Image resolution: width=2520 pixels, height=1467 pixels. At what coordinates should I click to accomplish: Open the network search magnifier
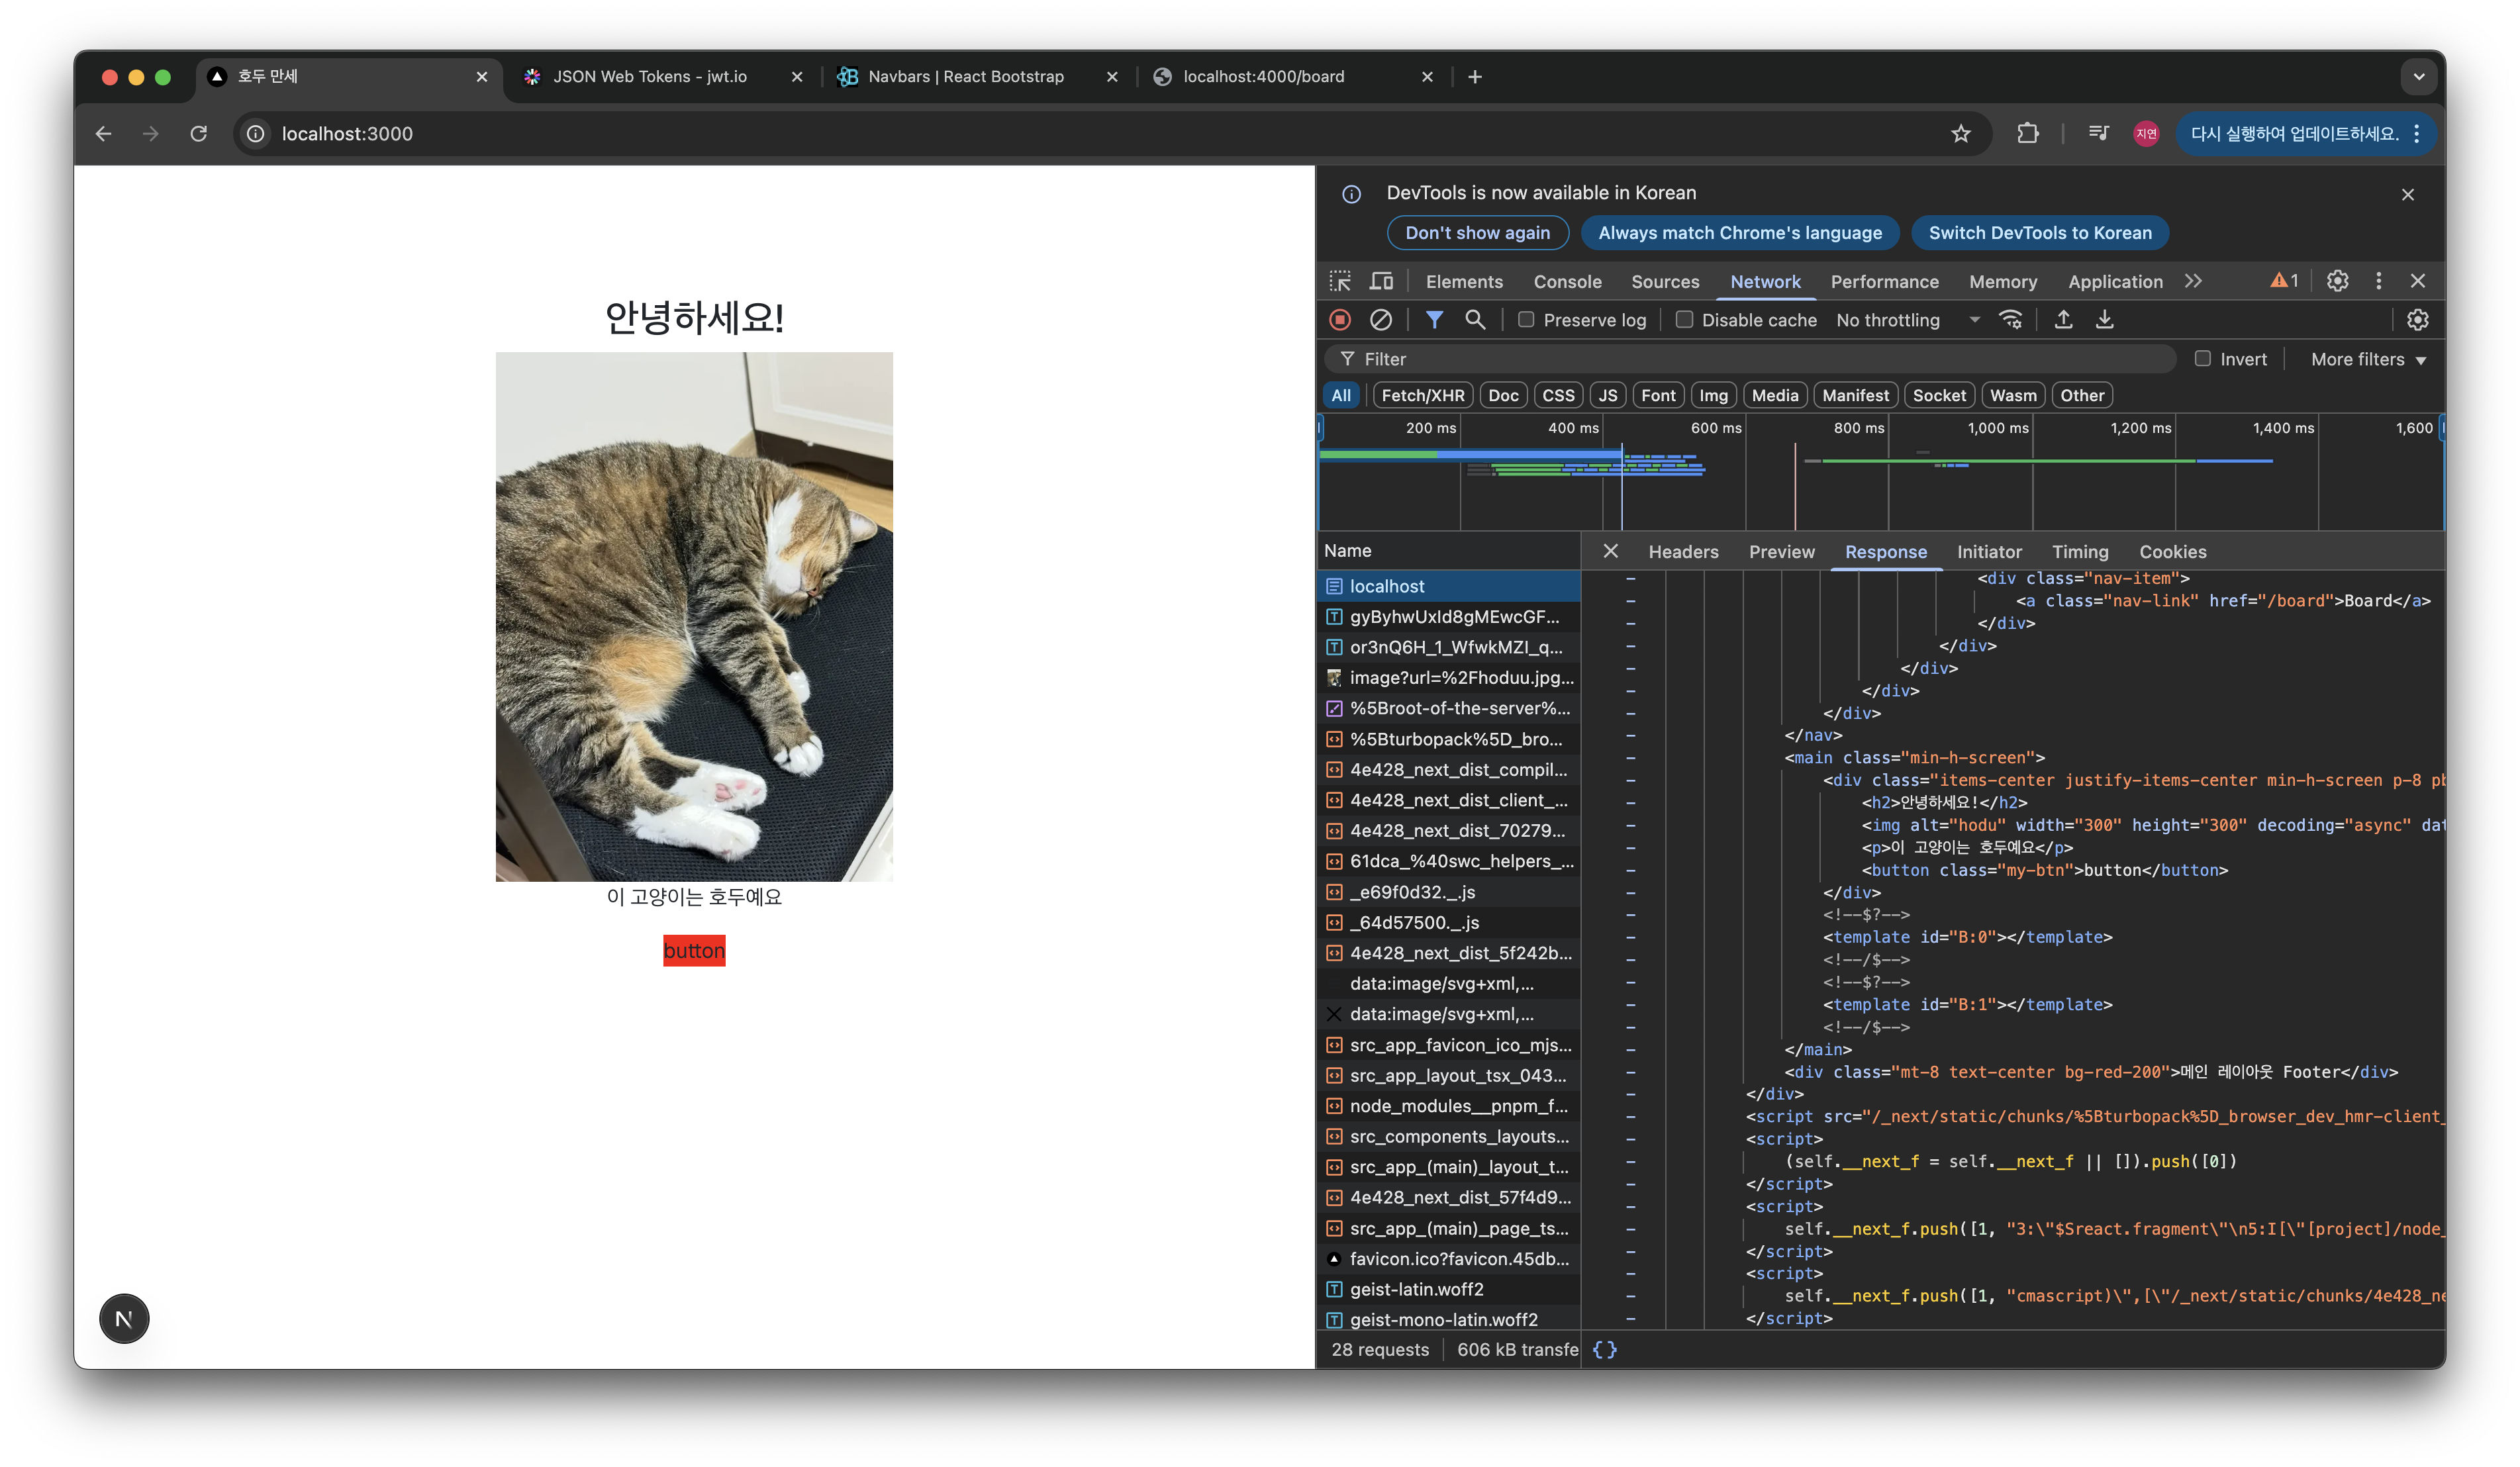(x=1475, y=320)
